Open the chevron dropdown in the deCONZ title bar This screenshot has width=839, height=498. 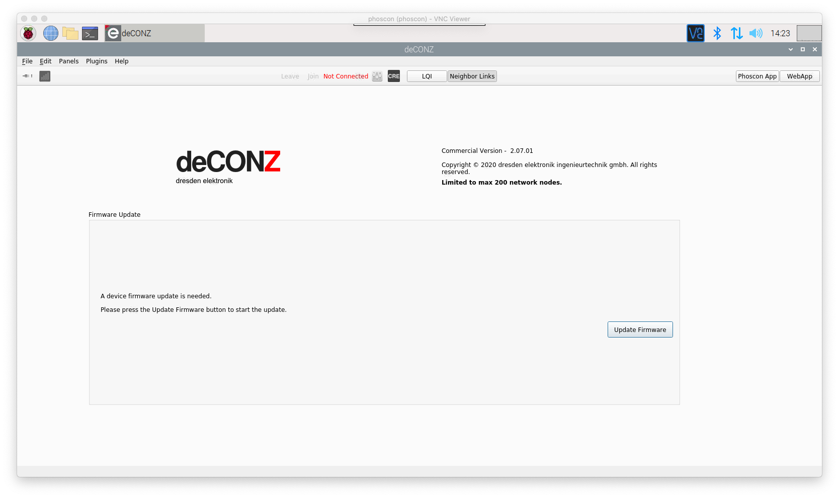(790, 49)
